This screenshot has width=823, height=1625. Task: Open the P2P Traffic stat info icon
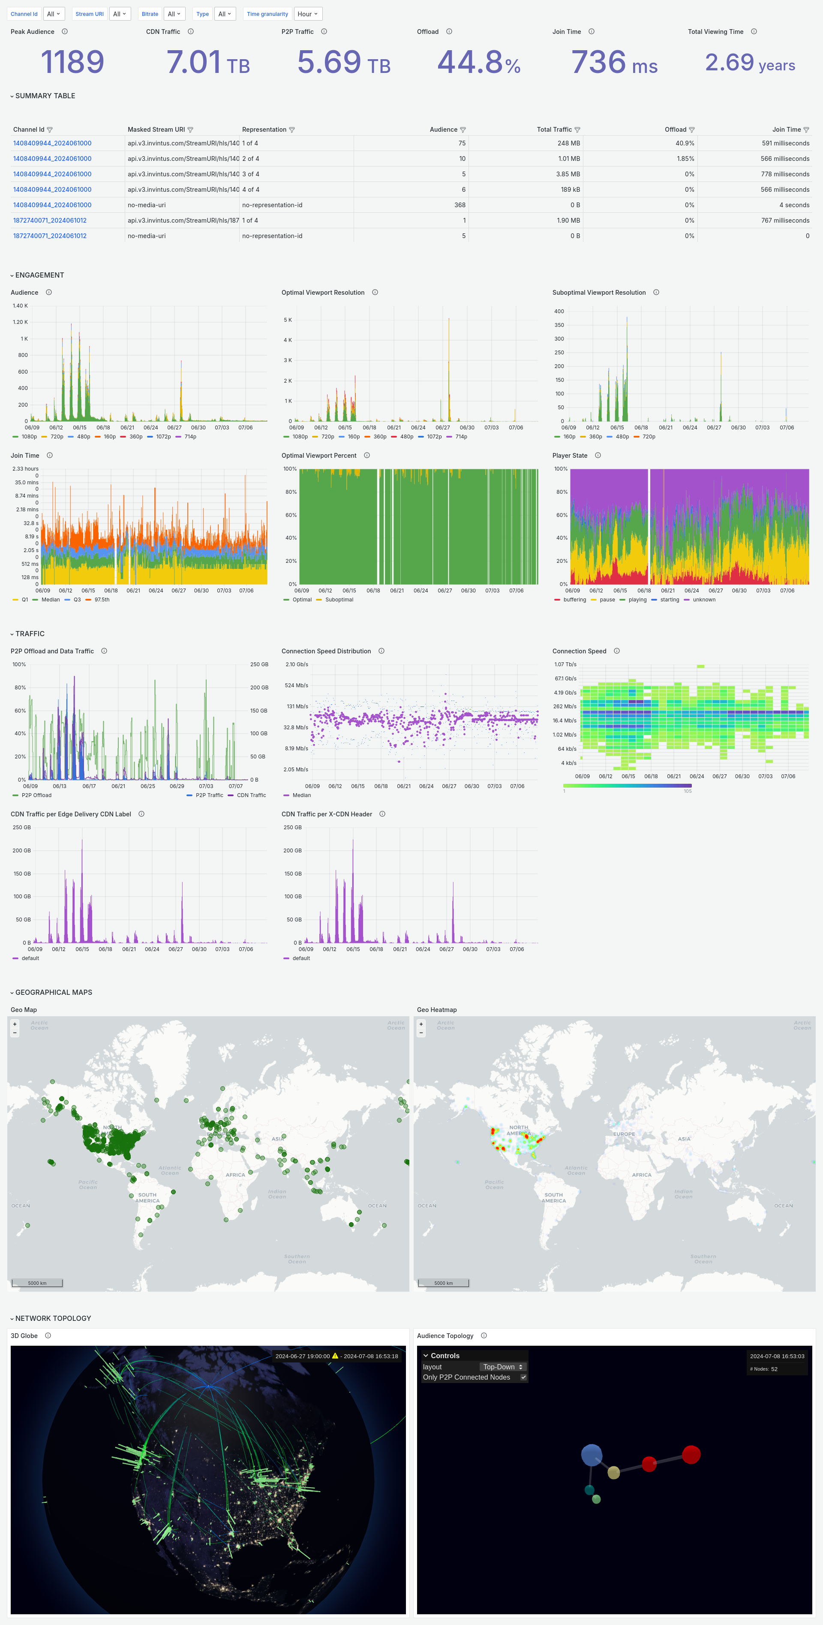[x=324, y=32]
